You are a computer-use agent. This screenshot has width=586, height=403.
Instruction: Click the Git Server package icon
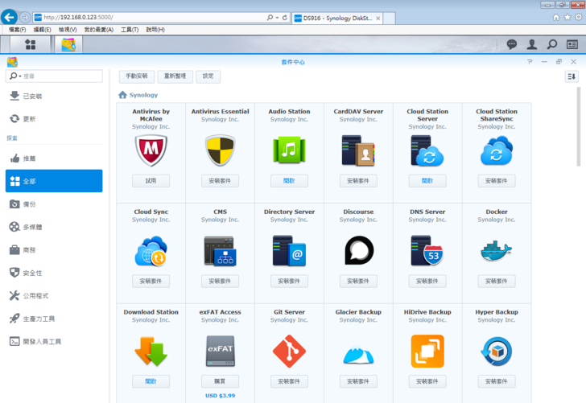(x=289, y=352)
